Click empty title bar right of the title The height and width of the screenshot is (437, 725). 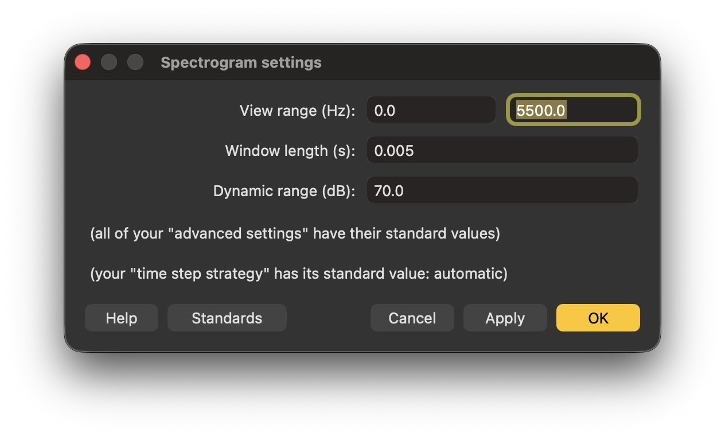488,62
